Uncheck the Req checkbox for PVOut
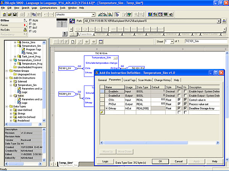The width and height of the screenshot is (229, 171). point(179,104)
